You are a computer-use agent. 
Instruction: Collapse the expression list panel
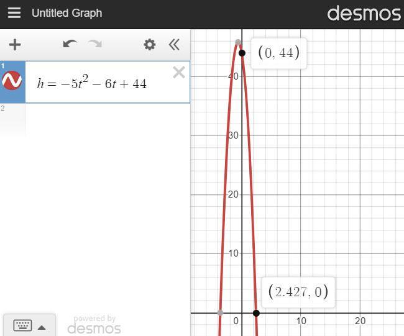pyautogui.click(x=174, y=45)
